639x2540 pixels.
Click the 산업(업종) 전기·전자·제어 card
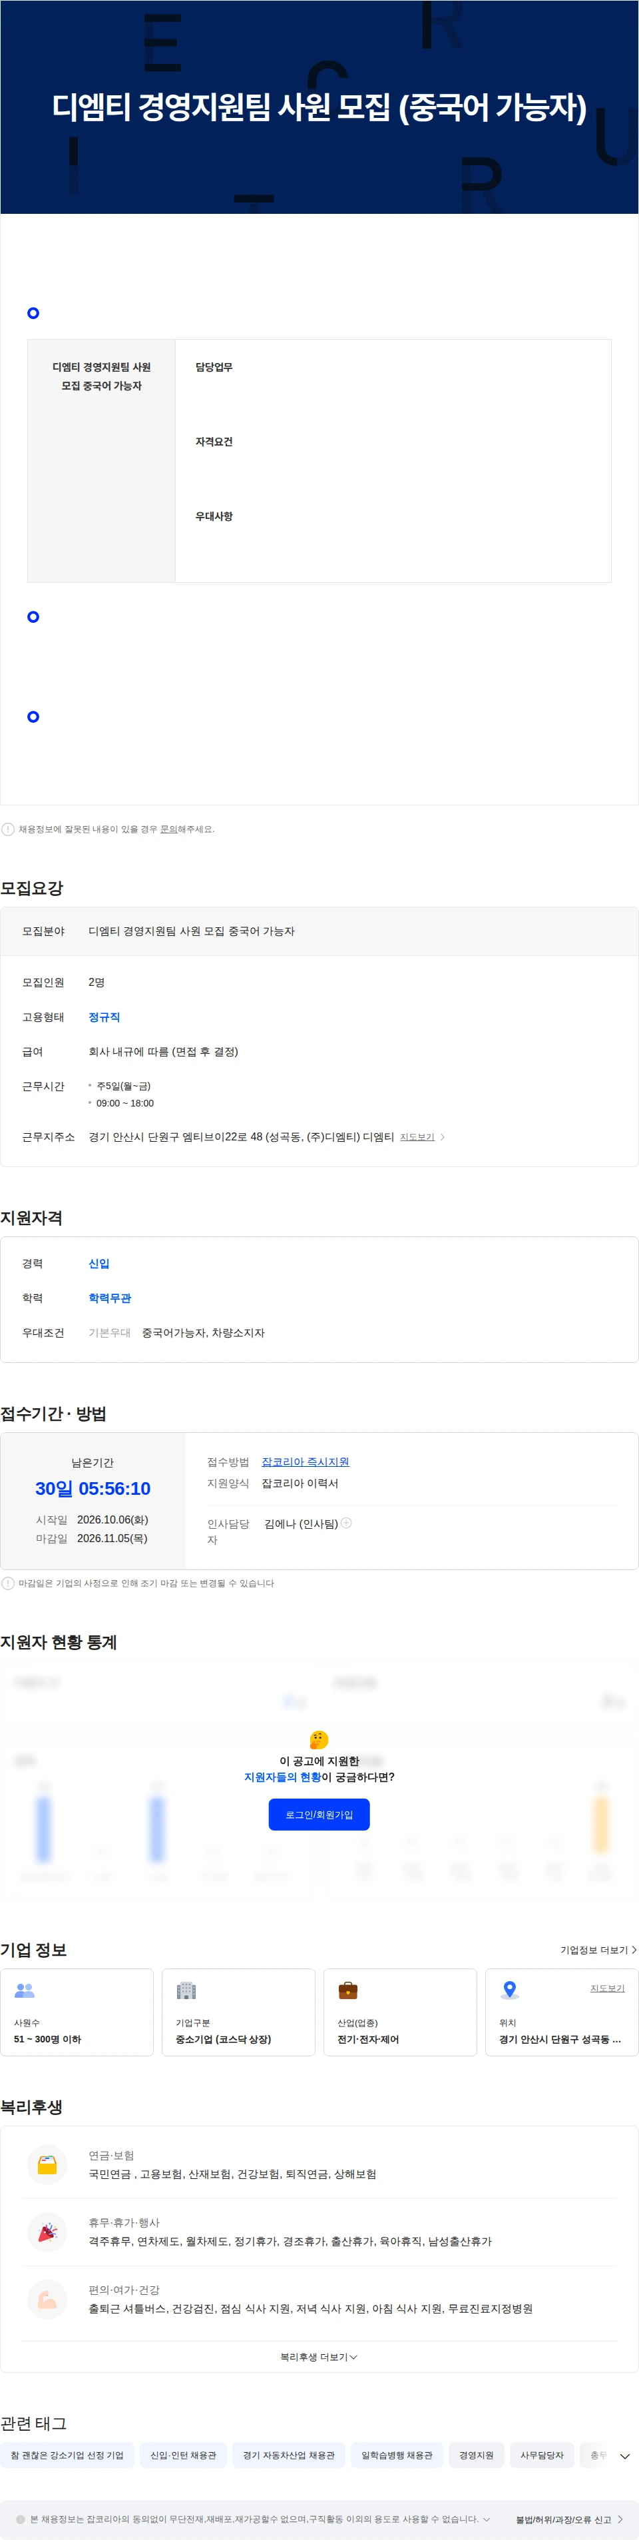(400, 2012)
